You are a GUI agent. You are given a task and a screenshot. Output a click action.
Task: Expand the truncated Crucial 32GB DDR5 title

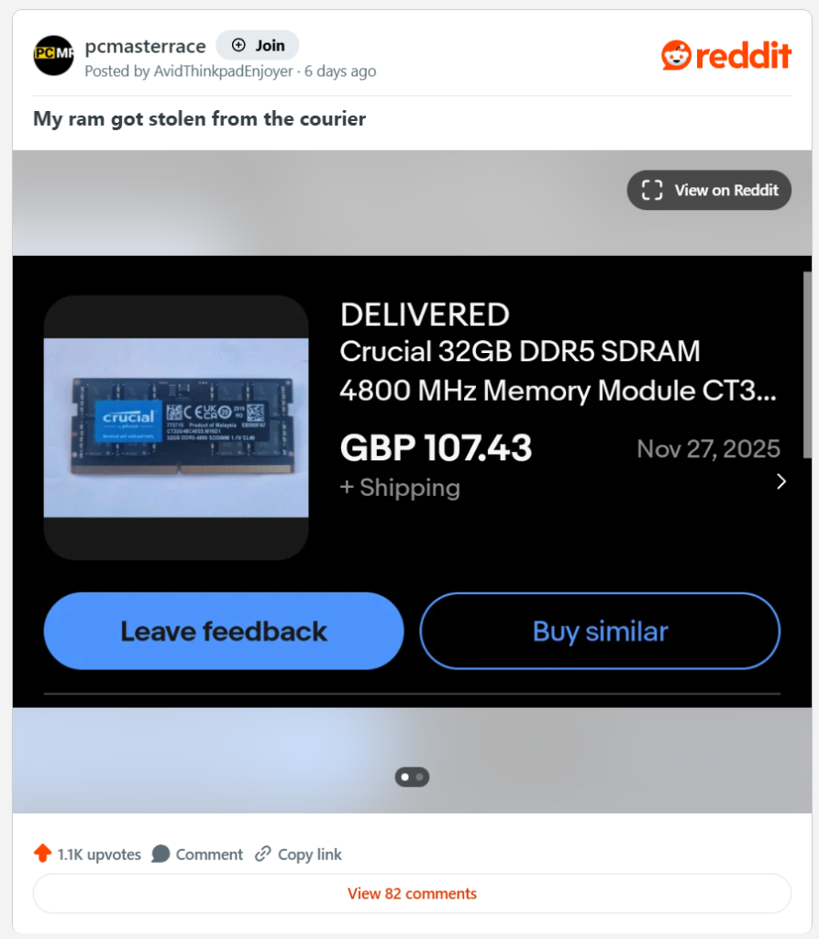(x=559, y=370)
